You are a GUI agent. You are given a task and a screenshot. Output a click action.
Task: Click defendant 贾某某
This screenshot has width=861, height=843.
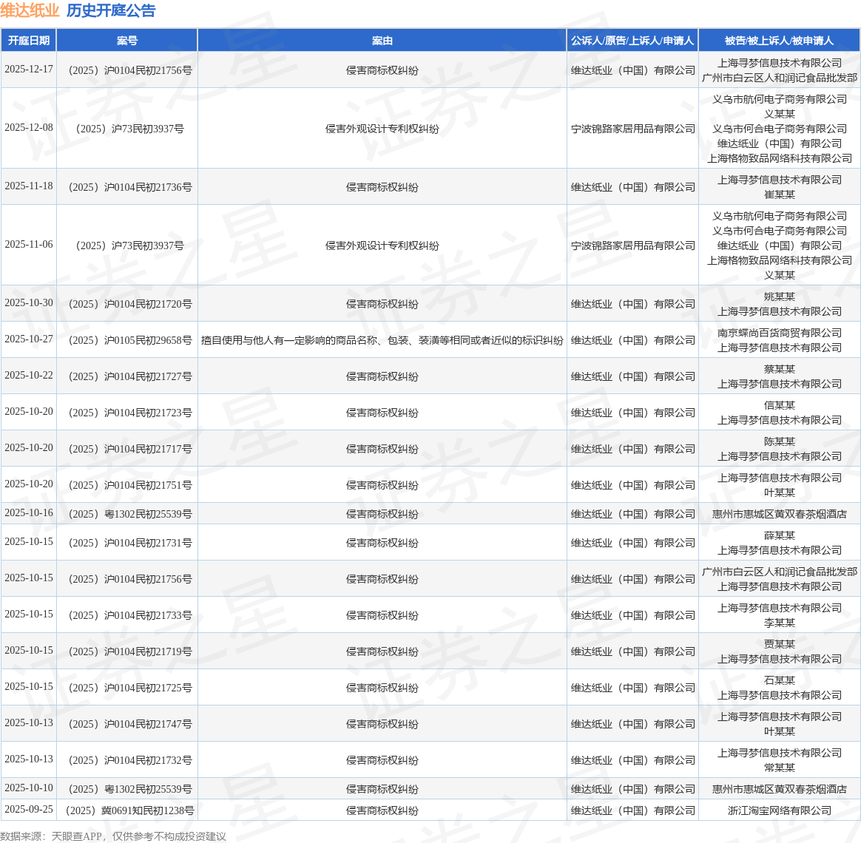[779, 644]
